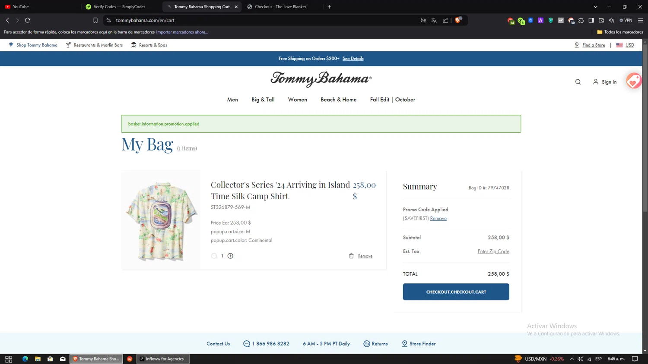648x364 pixels.
Task: Go forward in browser history
Action: [x=17, y=20]
